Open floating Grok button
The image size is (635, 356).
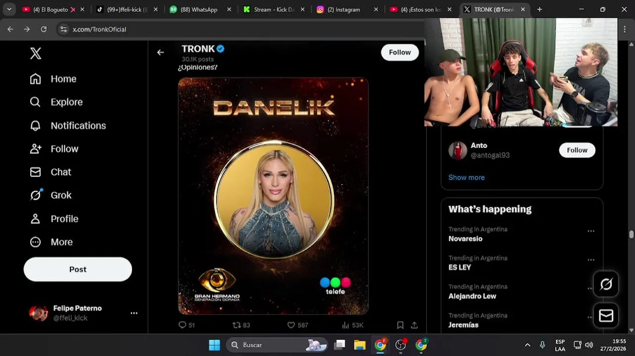coord(606,284)
